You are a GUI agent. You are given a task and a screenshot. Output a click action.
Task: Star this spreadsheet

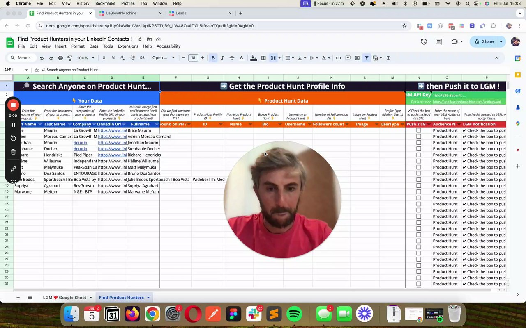pos(140,39)
